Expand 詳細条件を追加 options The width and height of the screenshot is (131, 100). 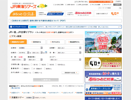tap(70, 73)
